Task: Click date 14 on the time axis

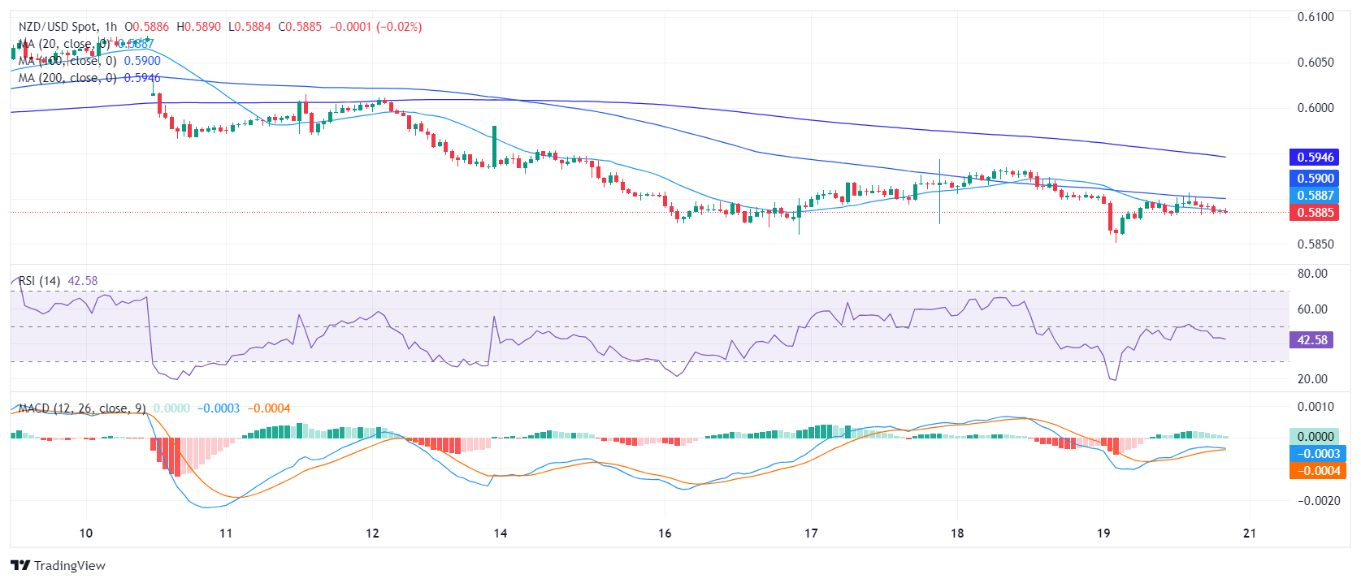Action: coord(501,533)
